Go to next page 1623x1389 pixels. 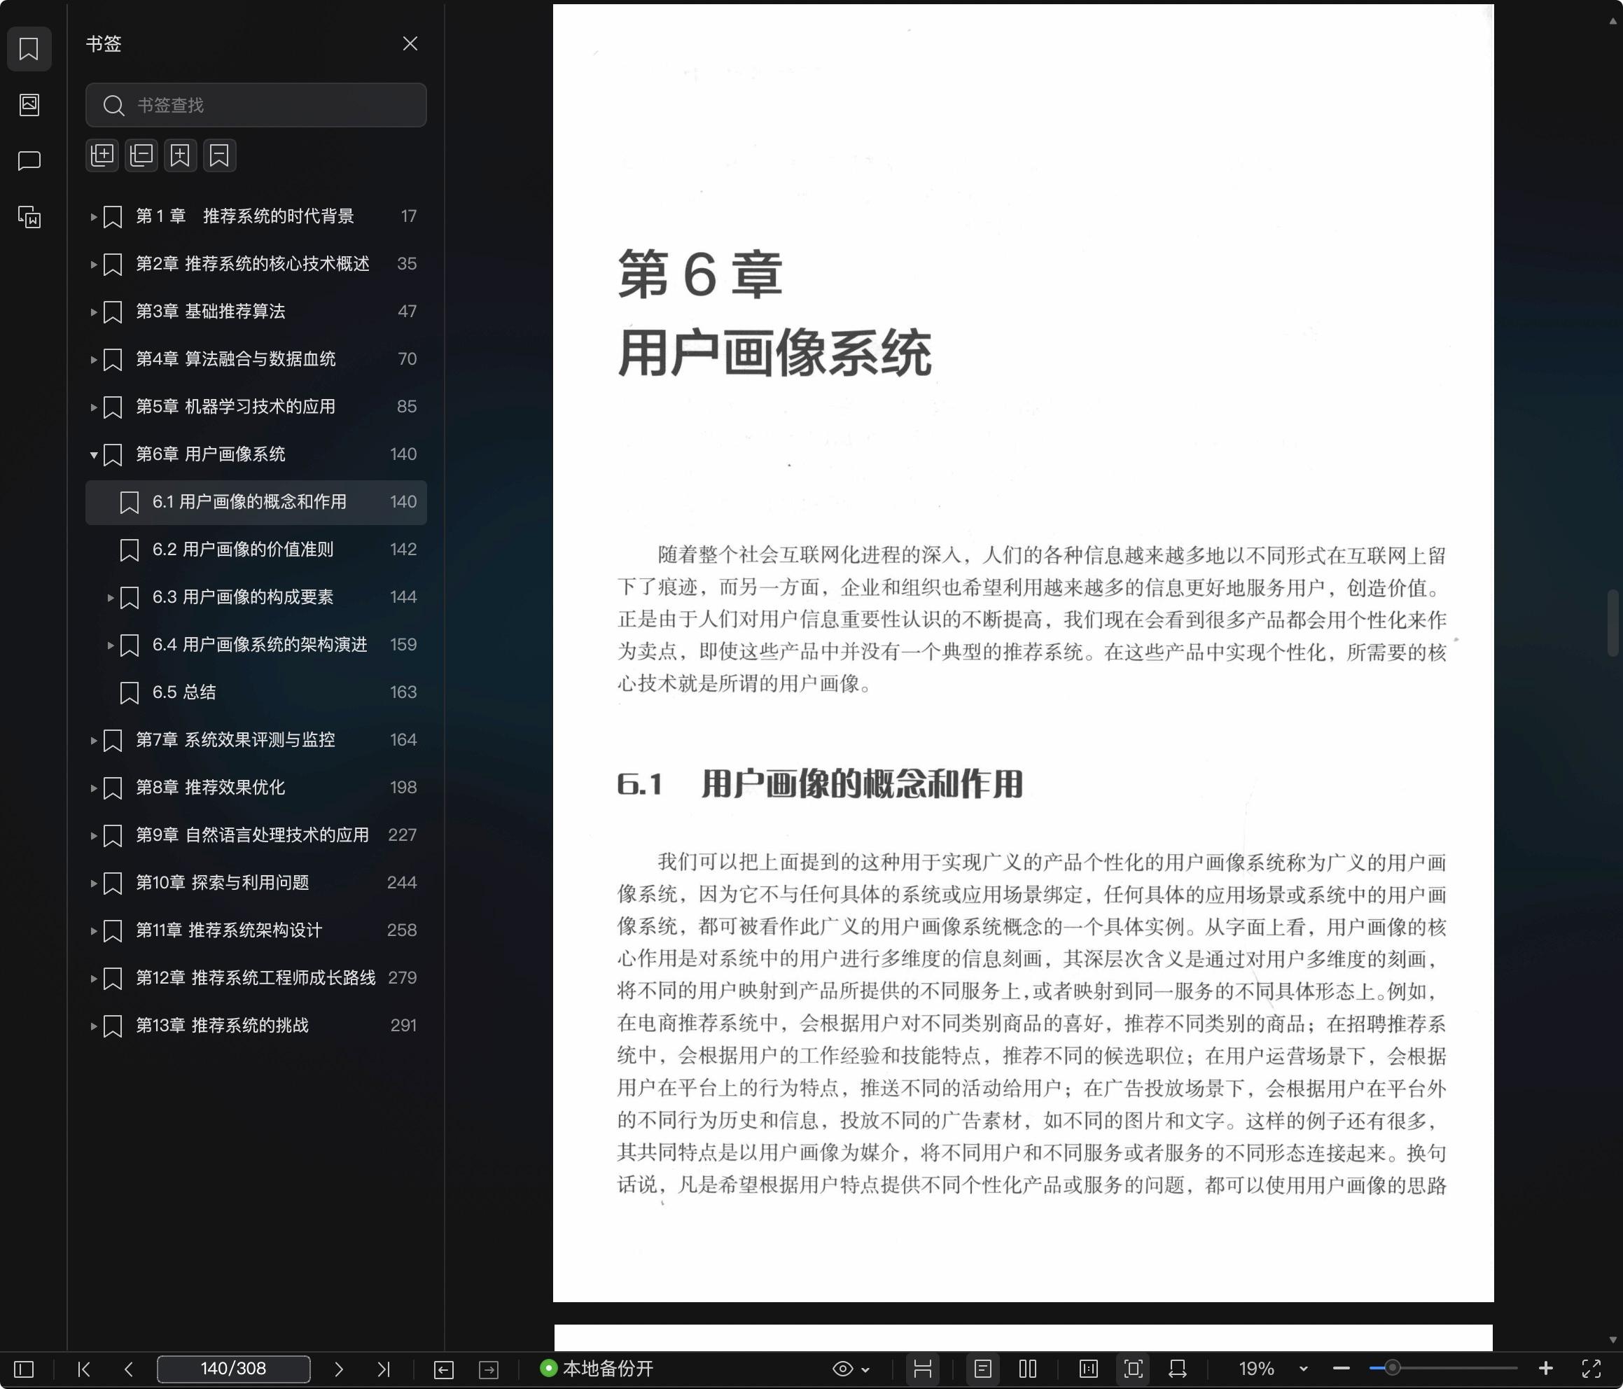click(338, 1369)
